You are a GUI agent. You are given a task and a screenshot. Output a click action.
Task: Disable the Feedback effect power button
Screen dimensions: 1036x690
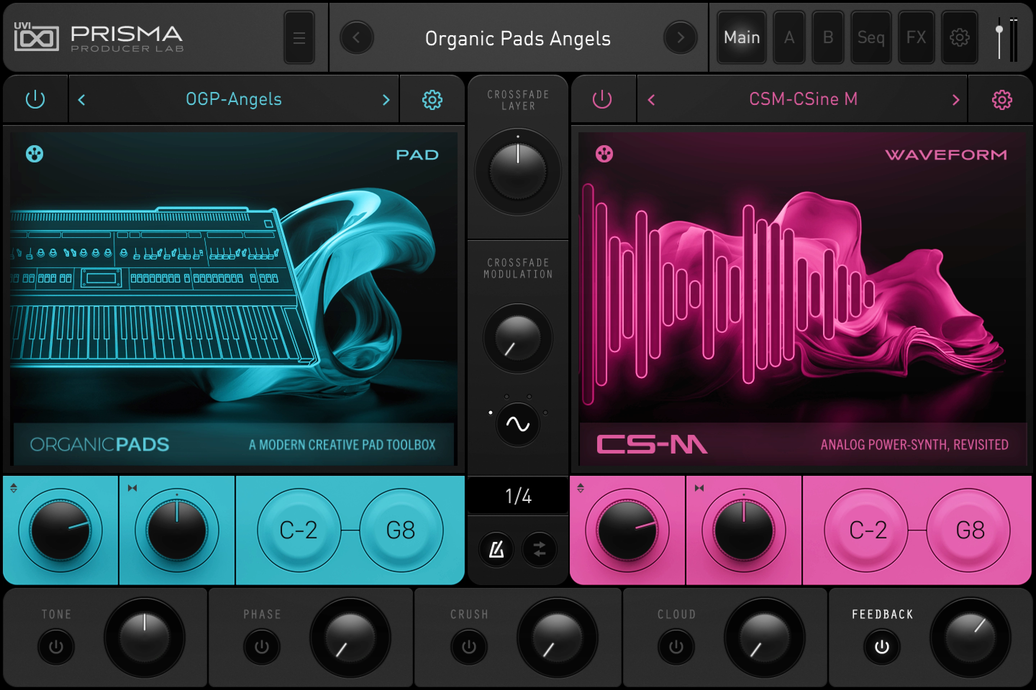[882, 647]
